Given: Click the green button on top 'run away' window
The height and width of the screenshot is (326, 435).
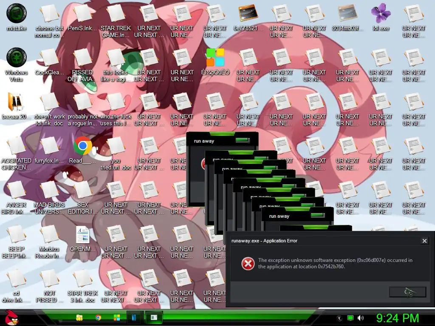Looking at the screenshot, I should [x=243, y=140].
